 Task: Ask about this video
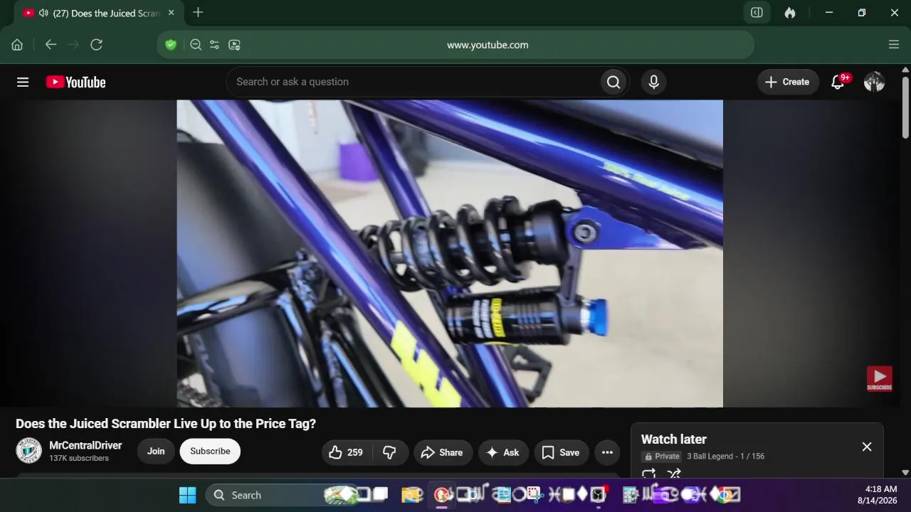pos(503,452)
